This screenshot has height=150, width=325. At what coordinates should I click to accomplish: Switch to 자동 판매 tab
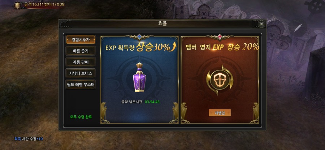click(x=81, y=62)
